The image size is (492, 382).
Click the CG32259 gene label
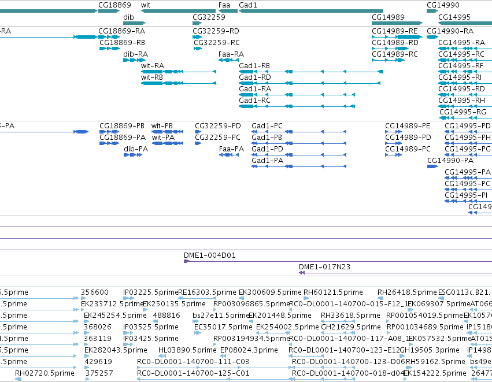(209, 17)
